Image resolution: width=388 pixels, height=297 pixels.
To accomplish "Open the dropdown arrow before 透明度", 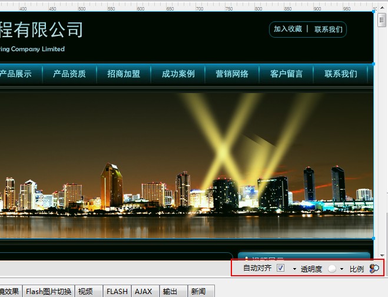I will coord(294,269).
